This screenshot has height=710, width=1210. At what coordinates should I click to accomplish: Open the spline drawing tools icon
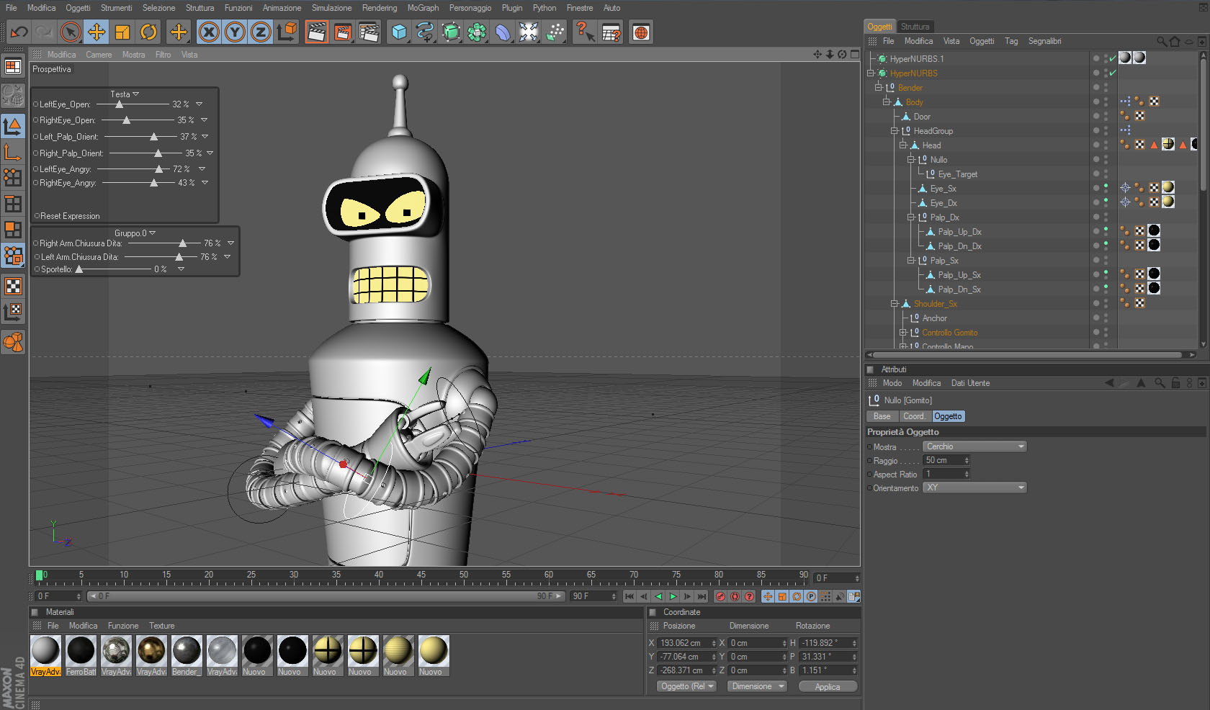[x=425, y=32]
